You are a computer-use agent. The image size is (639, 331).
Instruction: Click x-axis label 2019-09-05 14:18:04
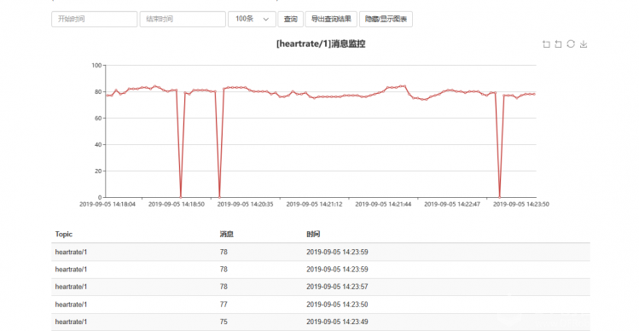click(107, 204)
